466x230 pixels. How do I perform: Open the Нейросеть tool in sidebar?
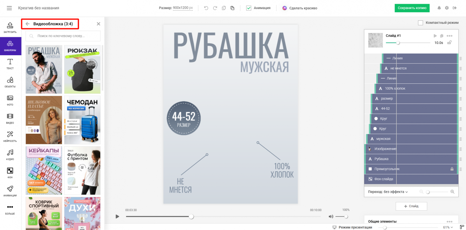point(10,137)
